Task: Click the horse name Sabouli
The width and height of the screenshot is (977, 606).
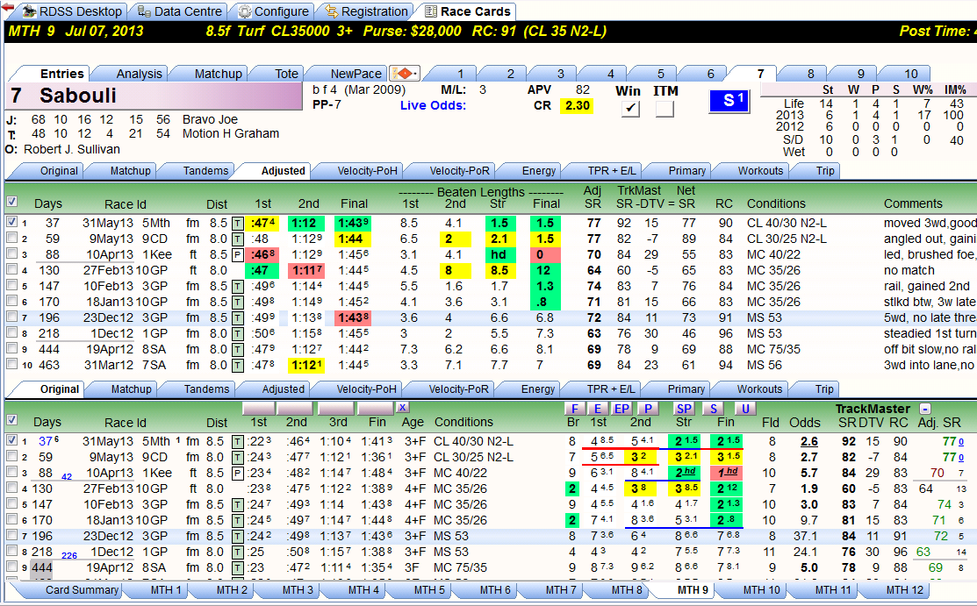Action: click(x=78, y=96)
